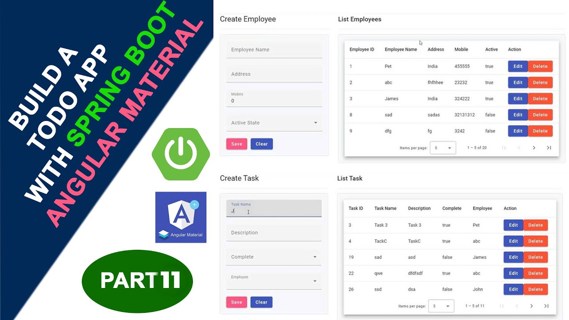The height and width of the screenshot is (320, 569).
Task: Click mobile number 32131312
Action: (465, 115)
